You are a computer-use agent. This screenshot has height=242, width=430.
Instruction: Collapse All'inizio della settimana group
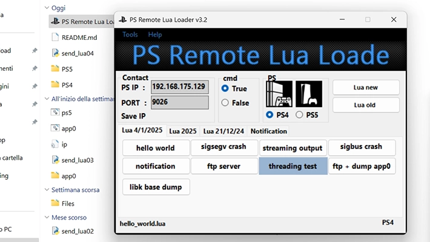pos(47,99)
